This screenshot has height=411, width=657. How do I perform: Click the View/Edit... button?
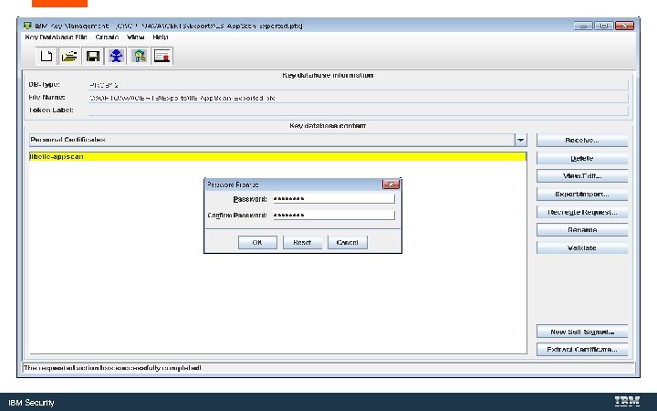tap(582, 176)
